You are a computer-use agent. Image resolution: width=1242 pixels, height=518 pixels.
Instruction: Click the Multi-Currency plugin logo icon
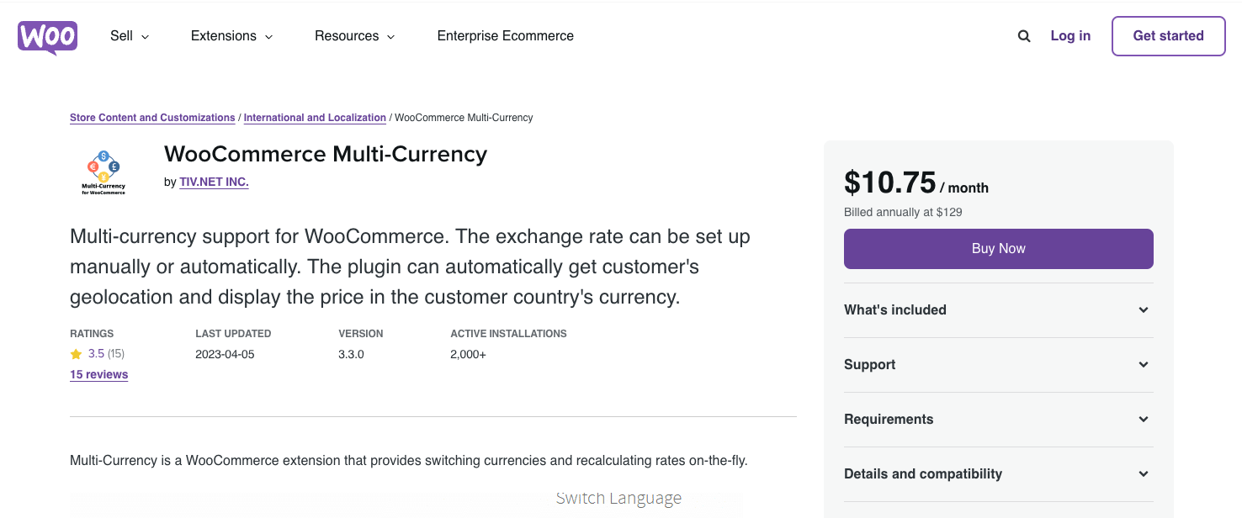(x=103, y=171)
